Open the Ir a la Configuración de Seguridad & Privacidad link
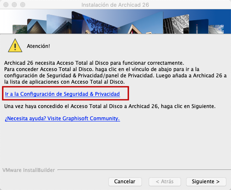Screen dimensions: 231x190 point(63,94)
